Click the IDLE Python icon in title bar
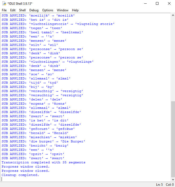The image size is (175, 187). 4,3
